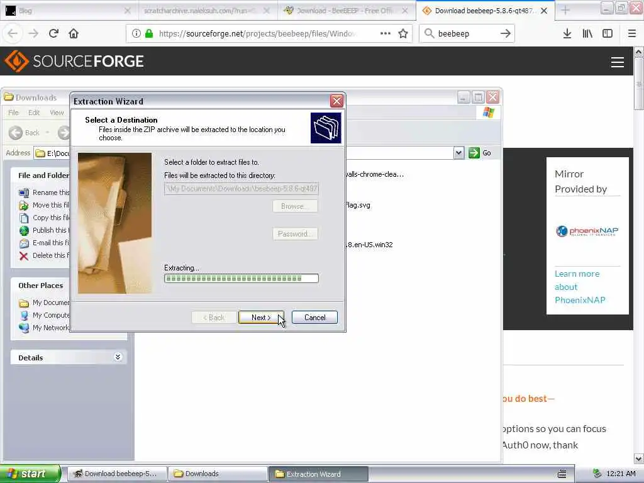Click Next in Extraction Wizard
The width and height of the screenshot is (644, 483).
coord(261,317)
